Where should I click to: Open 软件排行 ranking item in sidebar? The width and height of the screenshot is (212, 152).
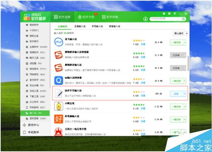(x=32, y=41)
